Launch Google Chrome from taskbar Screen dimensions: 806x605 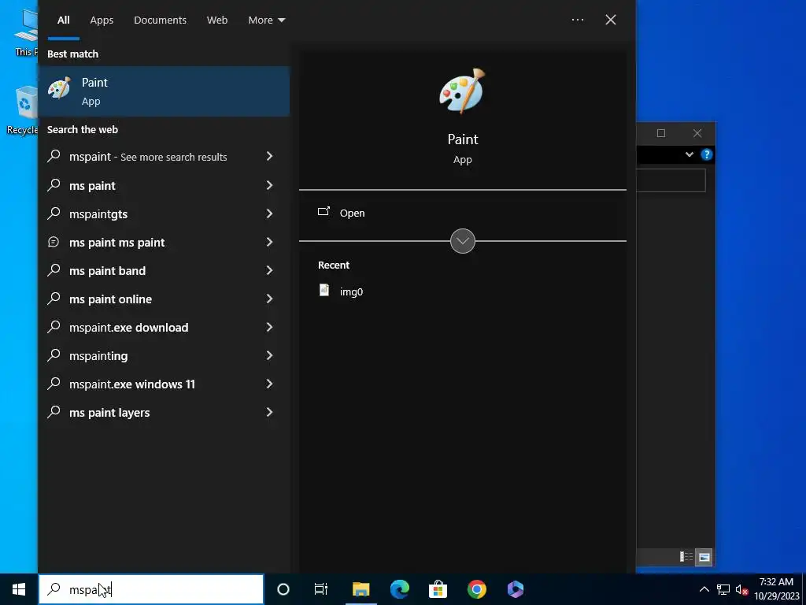(476, 589)
